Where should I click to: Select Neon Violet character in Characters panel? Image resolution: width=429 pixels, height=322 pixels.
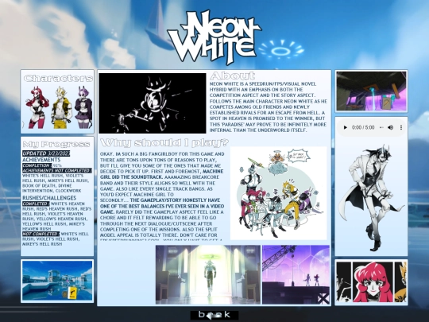[83, 107]
